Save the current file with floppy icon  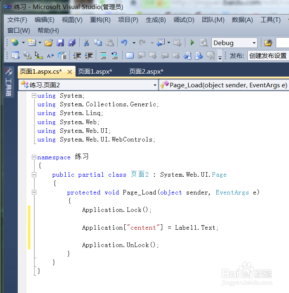60,43
